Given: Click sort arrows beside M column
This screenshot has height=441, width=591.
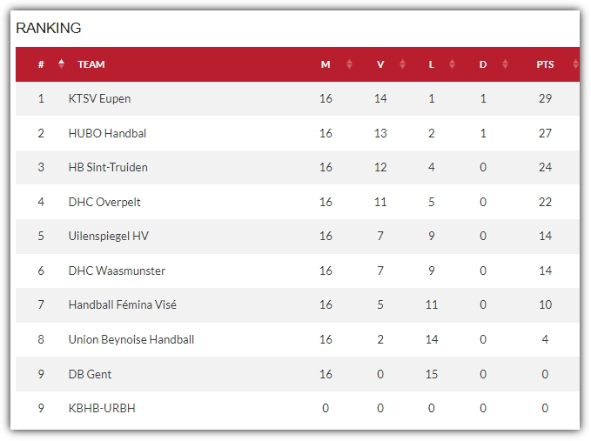Looking at the screenshot, I should click(x=349, y=64).
